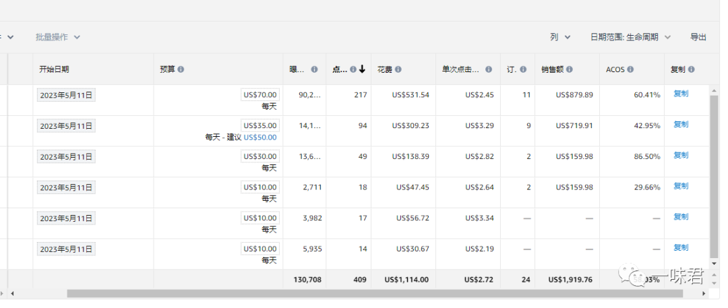This screenshot has width=728, height=308.
Task: Click the info icon beside 花费 column header
Action: (x=398, y=69)
